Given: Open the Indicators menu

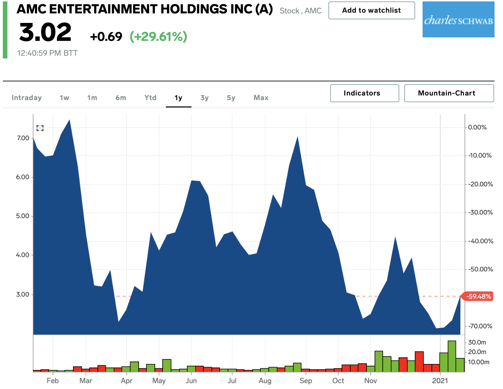Looking at the screenshot, I should [364, 93].
